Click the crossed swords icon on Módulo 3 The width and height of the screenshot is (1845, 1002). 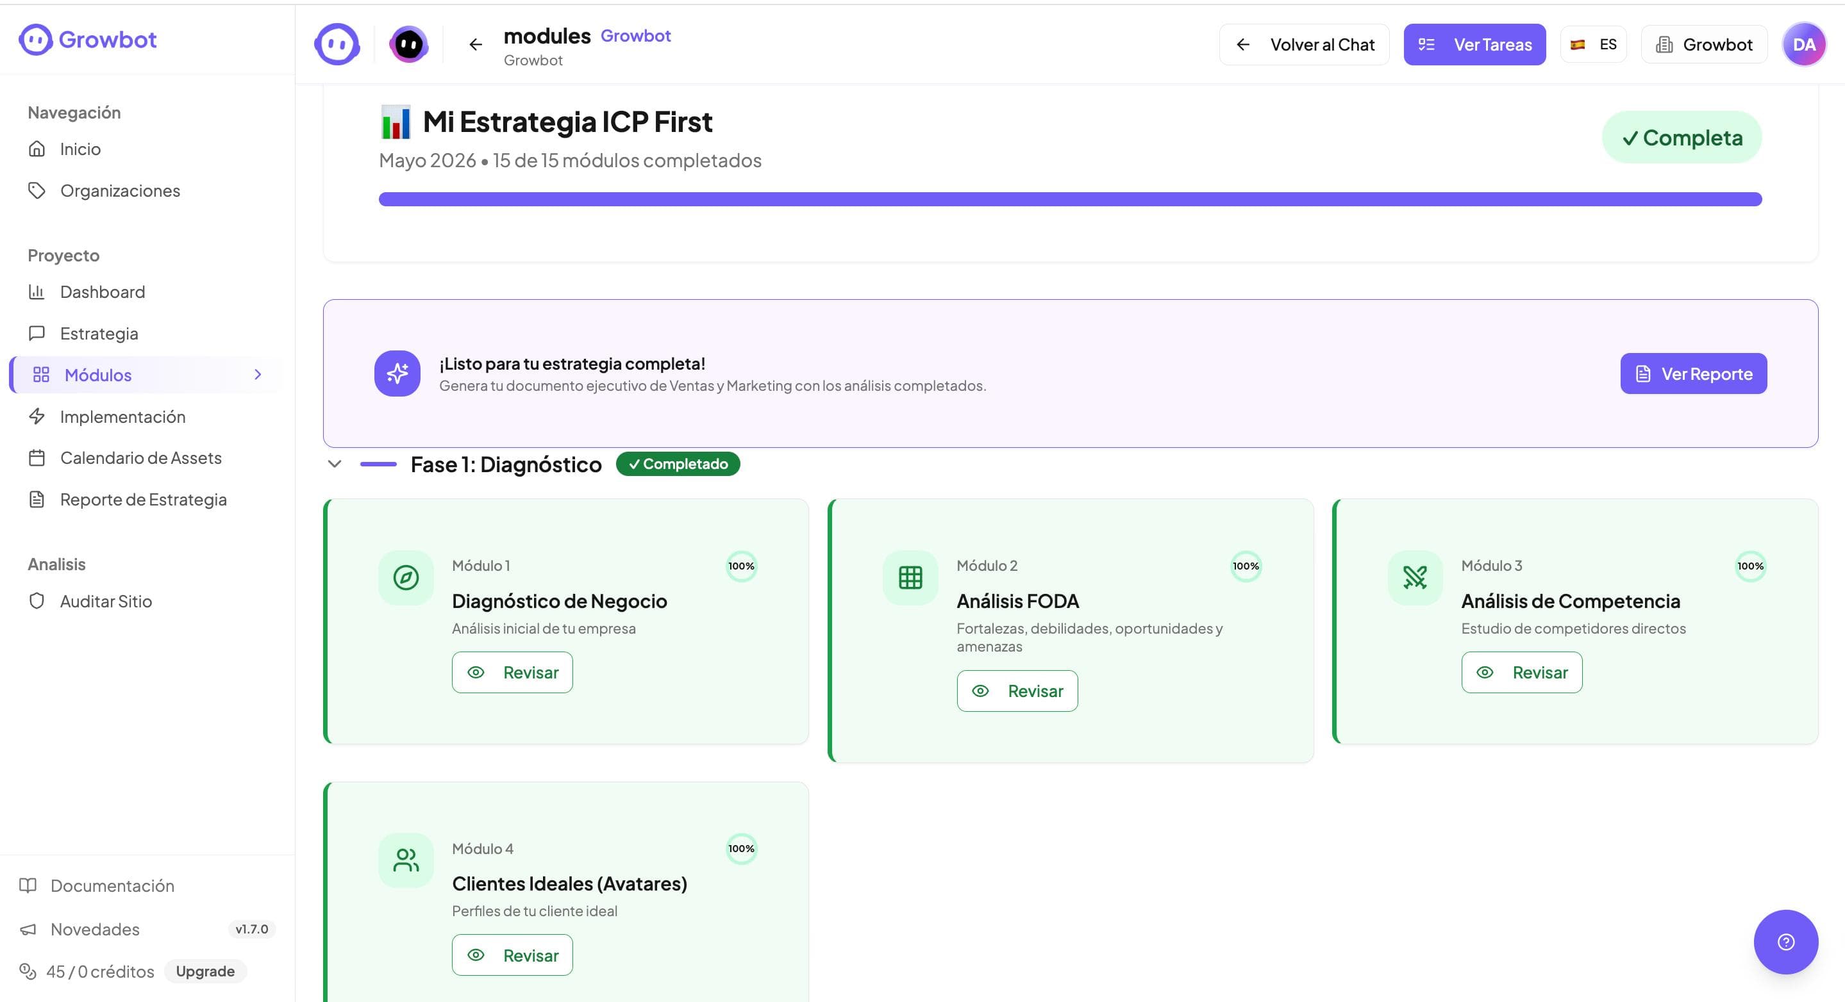pyautogui.click(x=1415, y=578)
